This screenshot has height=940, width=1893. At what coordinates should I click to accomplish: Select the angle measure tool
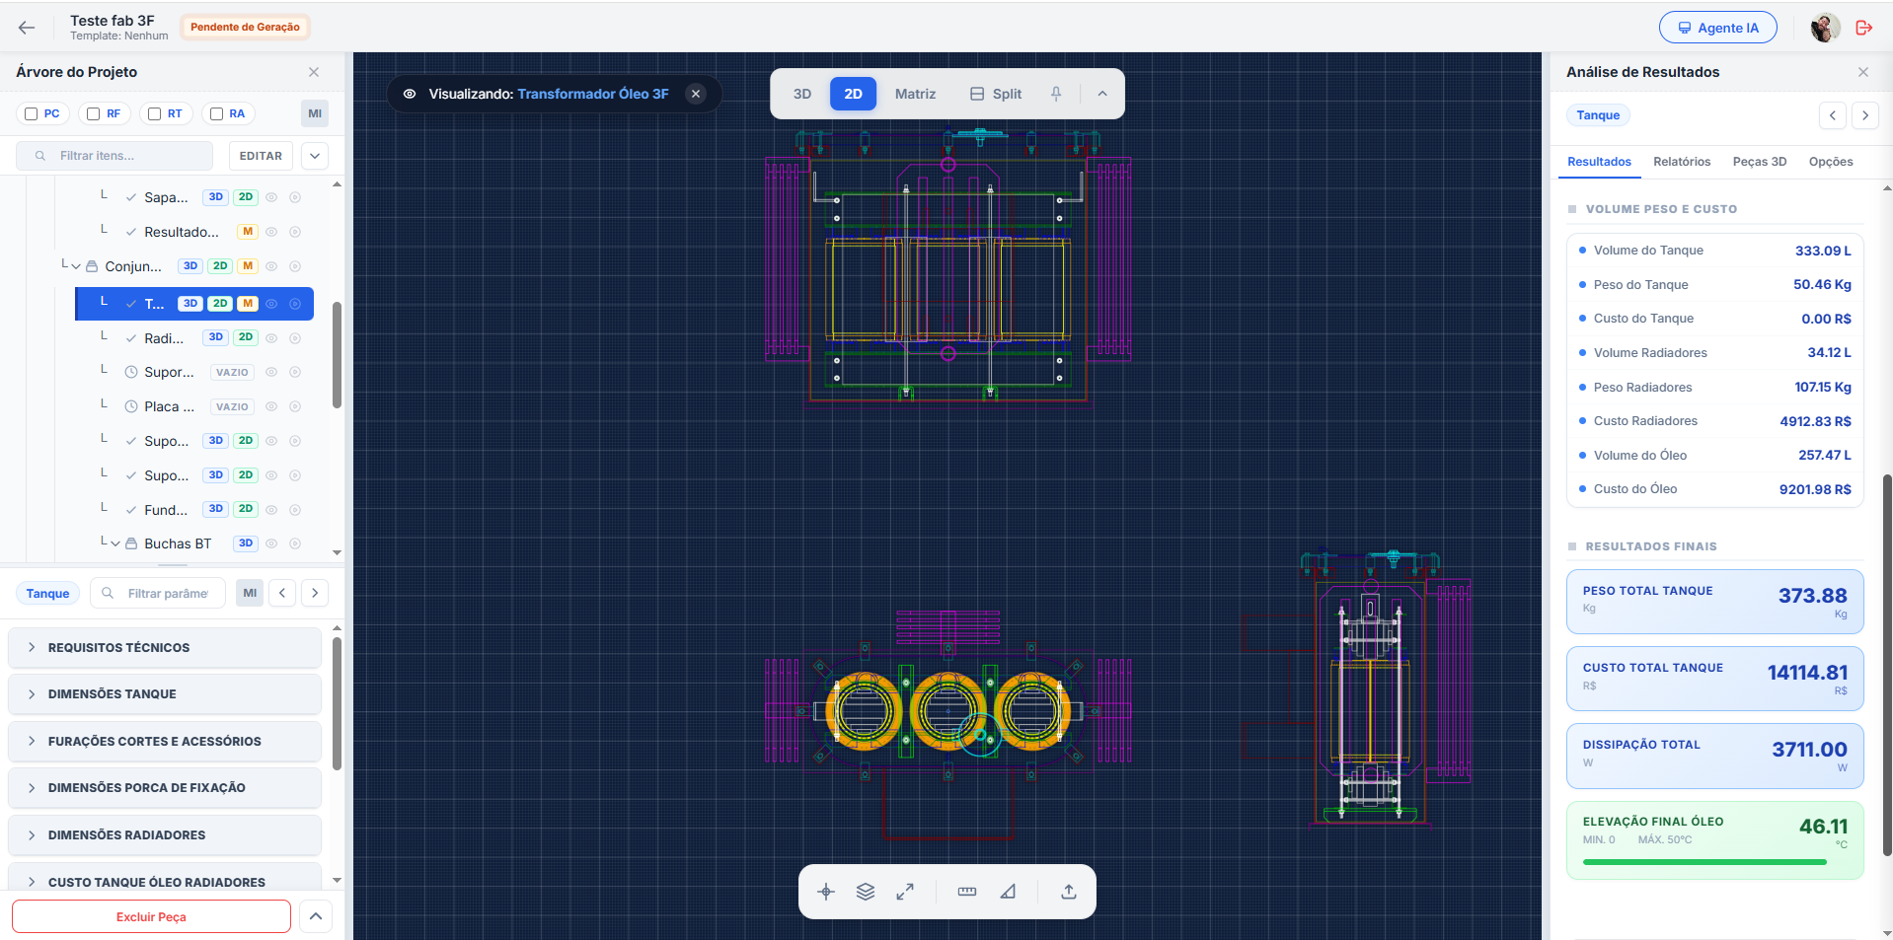tap(1008, 892)
